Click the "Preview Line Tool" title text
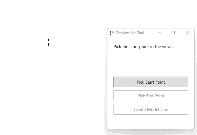197x135 pixels. [x=130, y=33]
